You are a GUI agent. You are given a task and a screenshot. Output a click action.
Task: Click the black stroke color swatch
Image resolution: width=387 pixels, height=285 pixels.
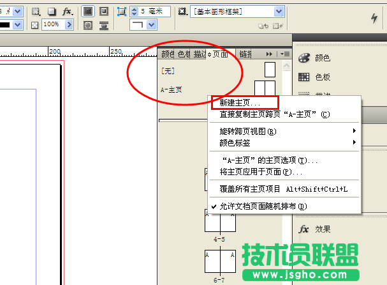click(x=5, y=25)
